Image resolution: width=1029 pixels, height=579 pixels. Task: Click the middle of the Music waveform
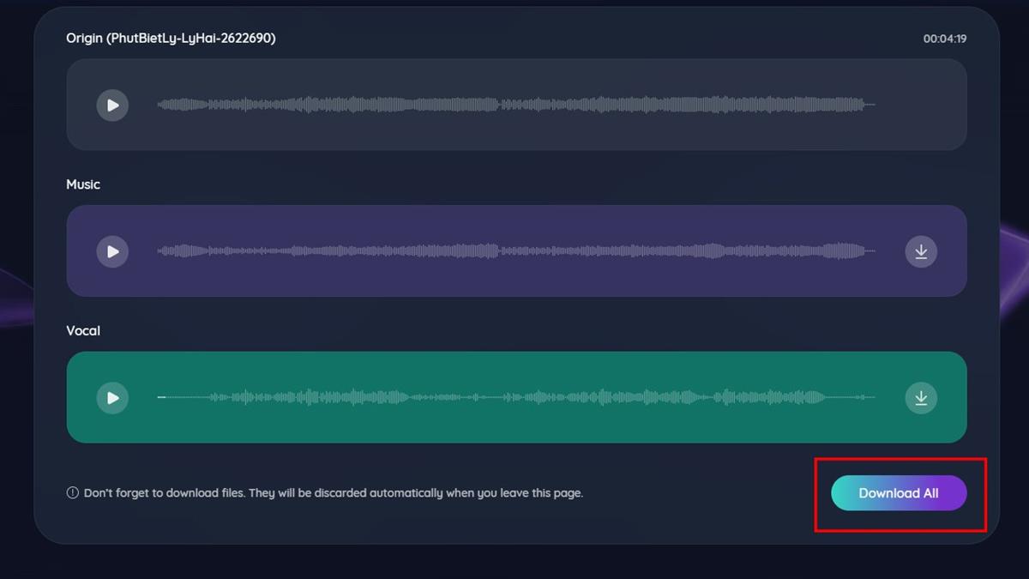[516, 251]
